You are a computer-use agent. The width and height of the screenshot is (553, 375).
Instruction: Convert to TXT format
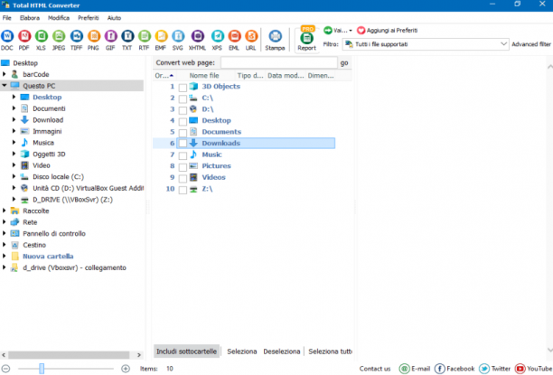coord(127,40)
